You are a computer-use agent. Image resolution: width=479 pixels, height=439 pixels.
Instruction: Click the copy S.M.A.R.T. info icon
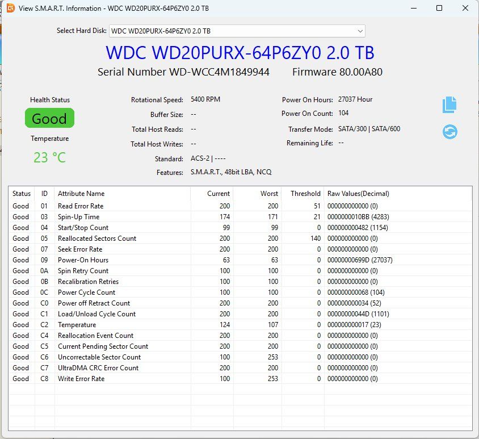coord(449,104)
